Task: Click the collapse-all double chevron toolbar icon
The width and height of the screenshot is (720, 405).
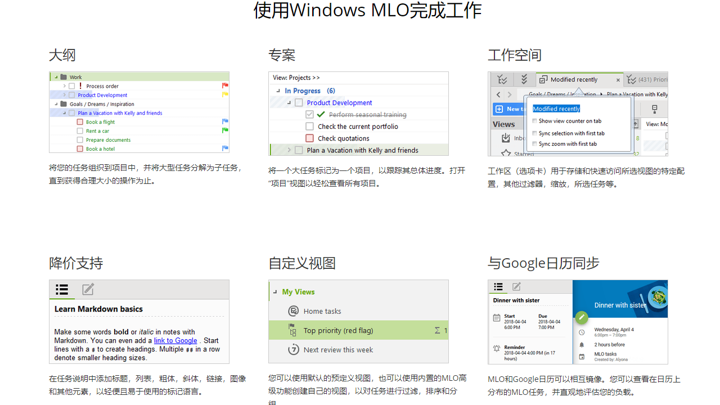Action: point(524,79)
